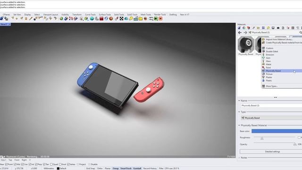The image size is (302, 170).
Task: Click the green play render icon in the toolbar
Action: [156, 19]
